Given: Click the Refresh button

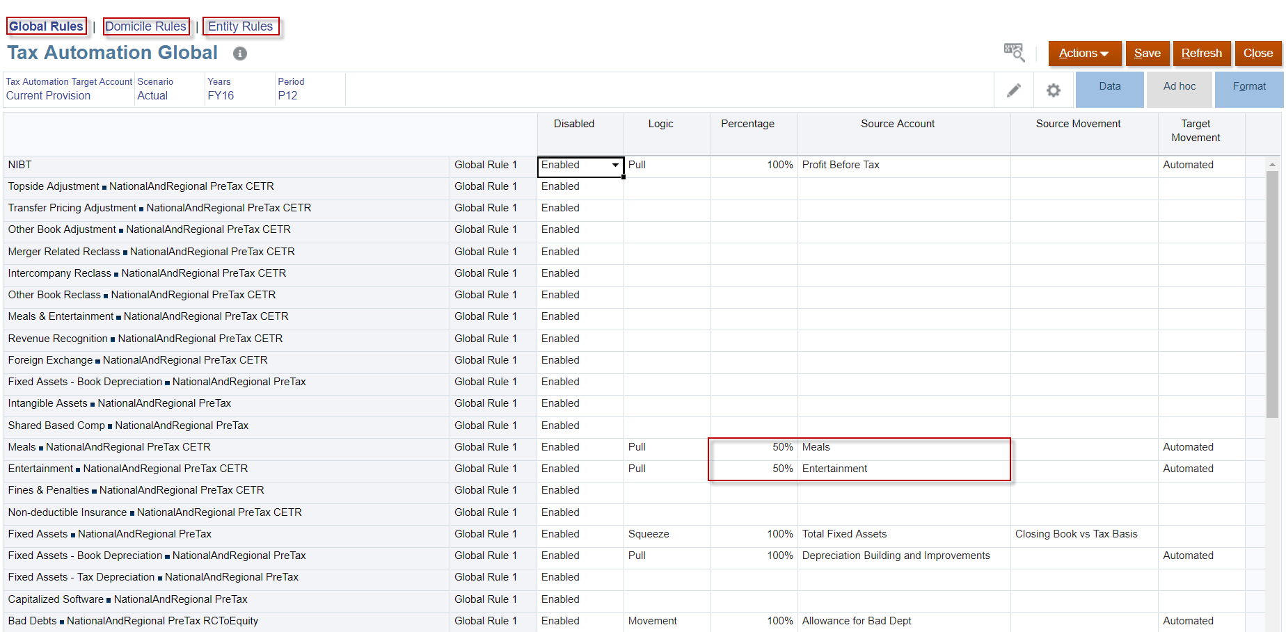Looking at the screenshot, I should tap(1201, 54).
